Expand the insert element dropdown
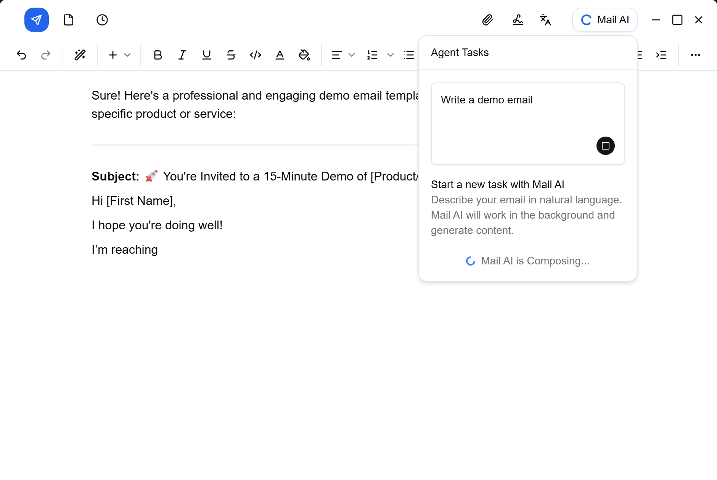 [x=127, y=55]
